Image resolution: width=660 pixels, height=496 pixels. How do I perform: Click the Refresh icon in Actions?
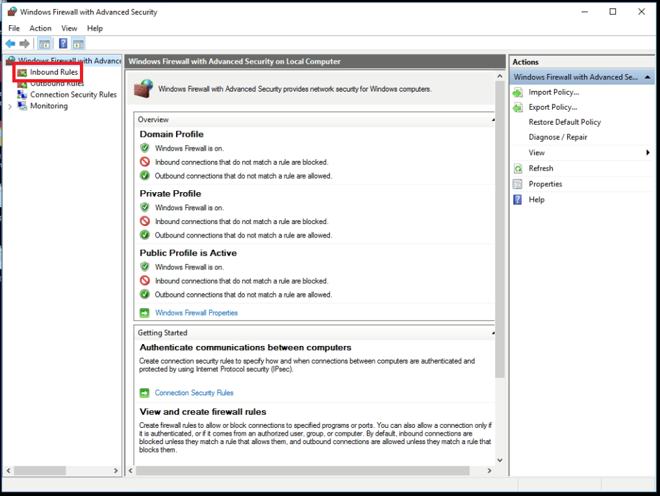tap(518, 168)
